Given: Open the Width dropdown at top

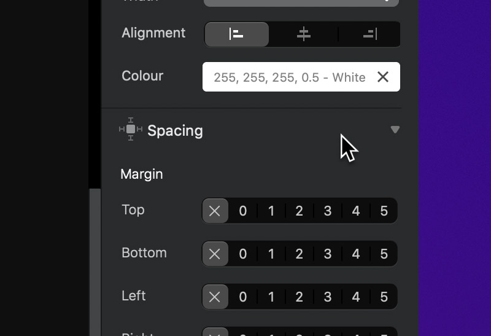Looking at the screenshot, I should (x=301, y=3).
